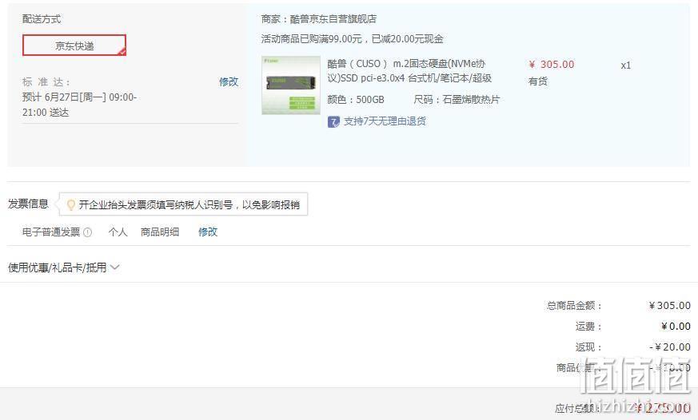Screen dimensions: 698x420
Task: Click the 7-day return badge icon
Action: 333,121
